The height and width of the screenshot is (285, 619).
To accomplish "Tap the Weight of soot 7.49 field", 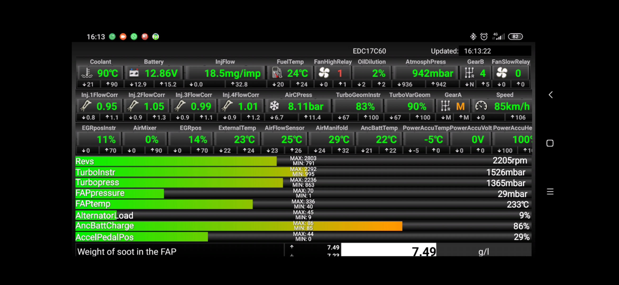I will [x=388, y=250].
